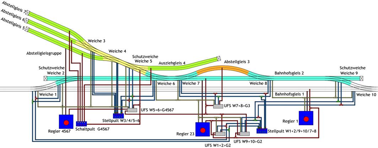Click the buffer stop ending Ausziehgleis 4

point(219,58)
